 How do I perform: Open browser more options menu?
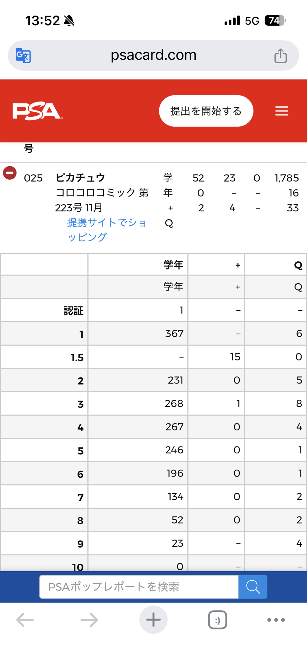tap(276, 620)
